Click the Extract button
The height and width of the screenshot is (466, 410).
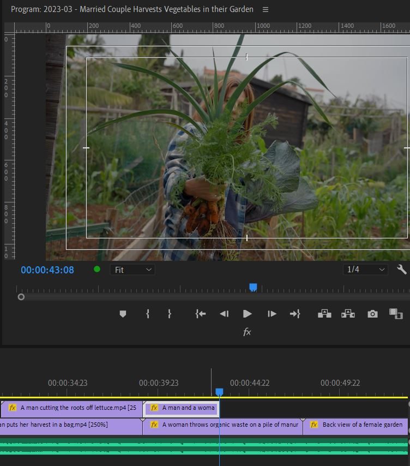348,314
